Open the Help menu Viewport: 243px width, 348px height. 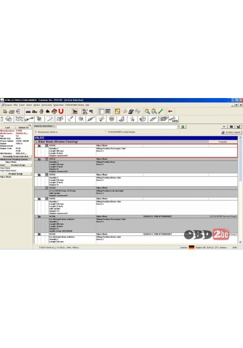click(x=87, y=105)
